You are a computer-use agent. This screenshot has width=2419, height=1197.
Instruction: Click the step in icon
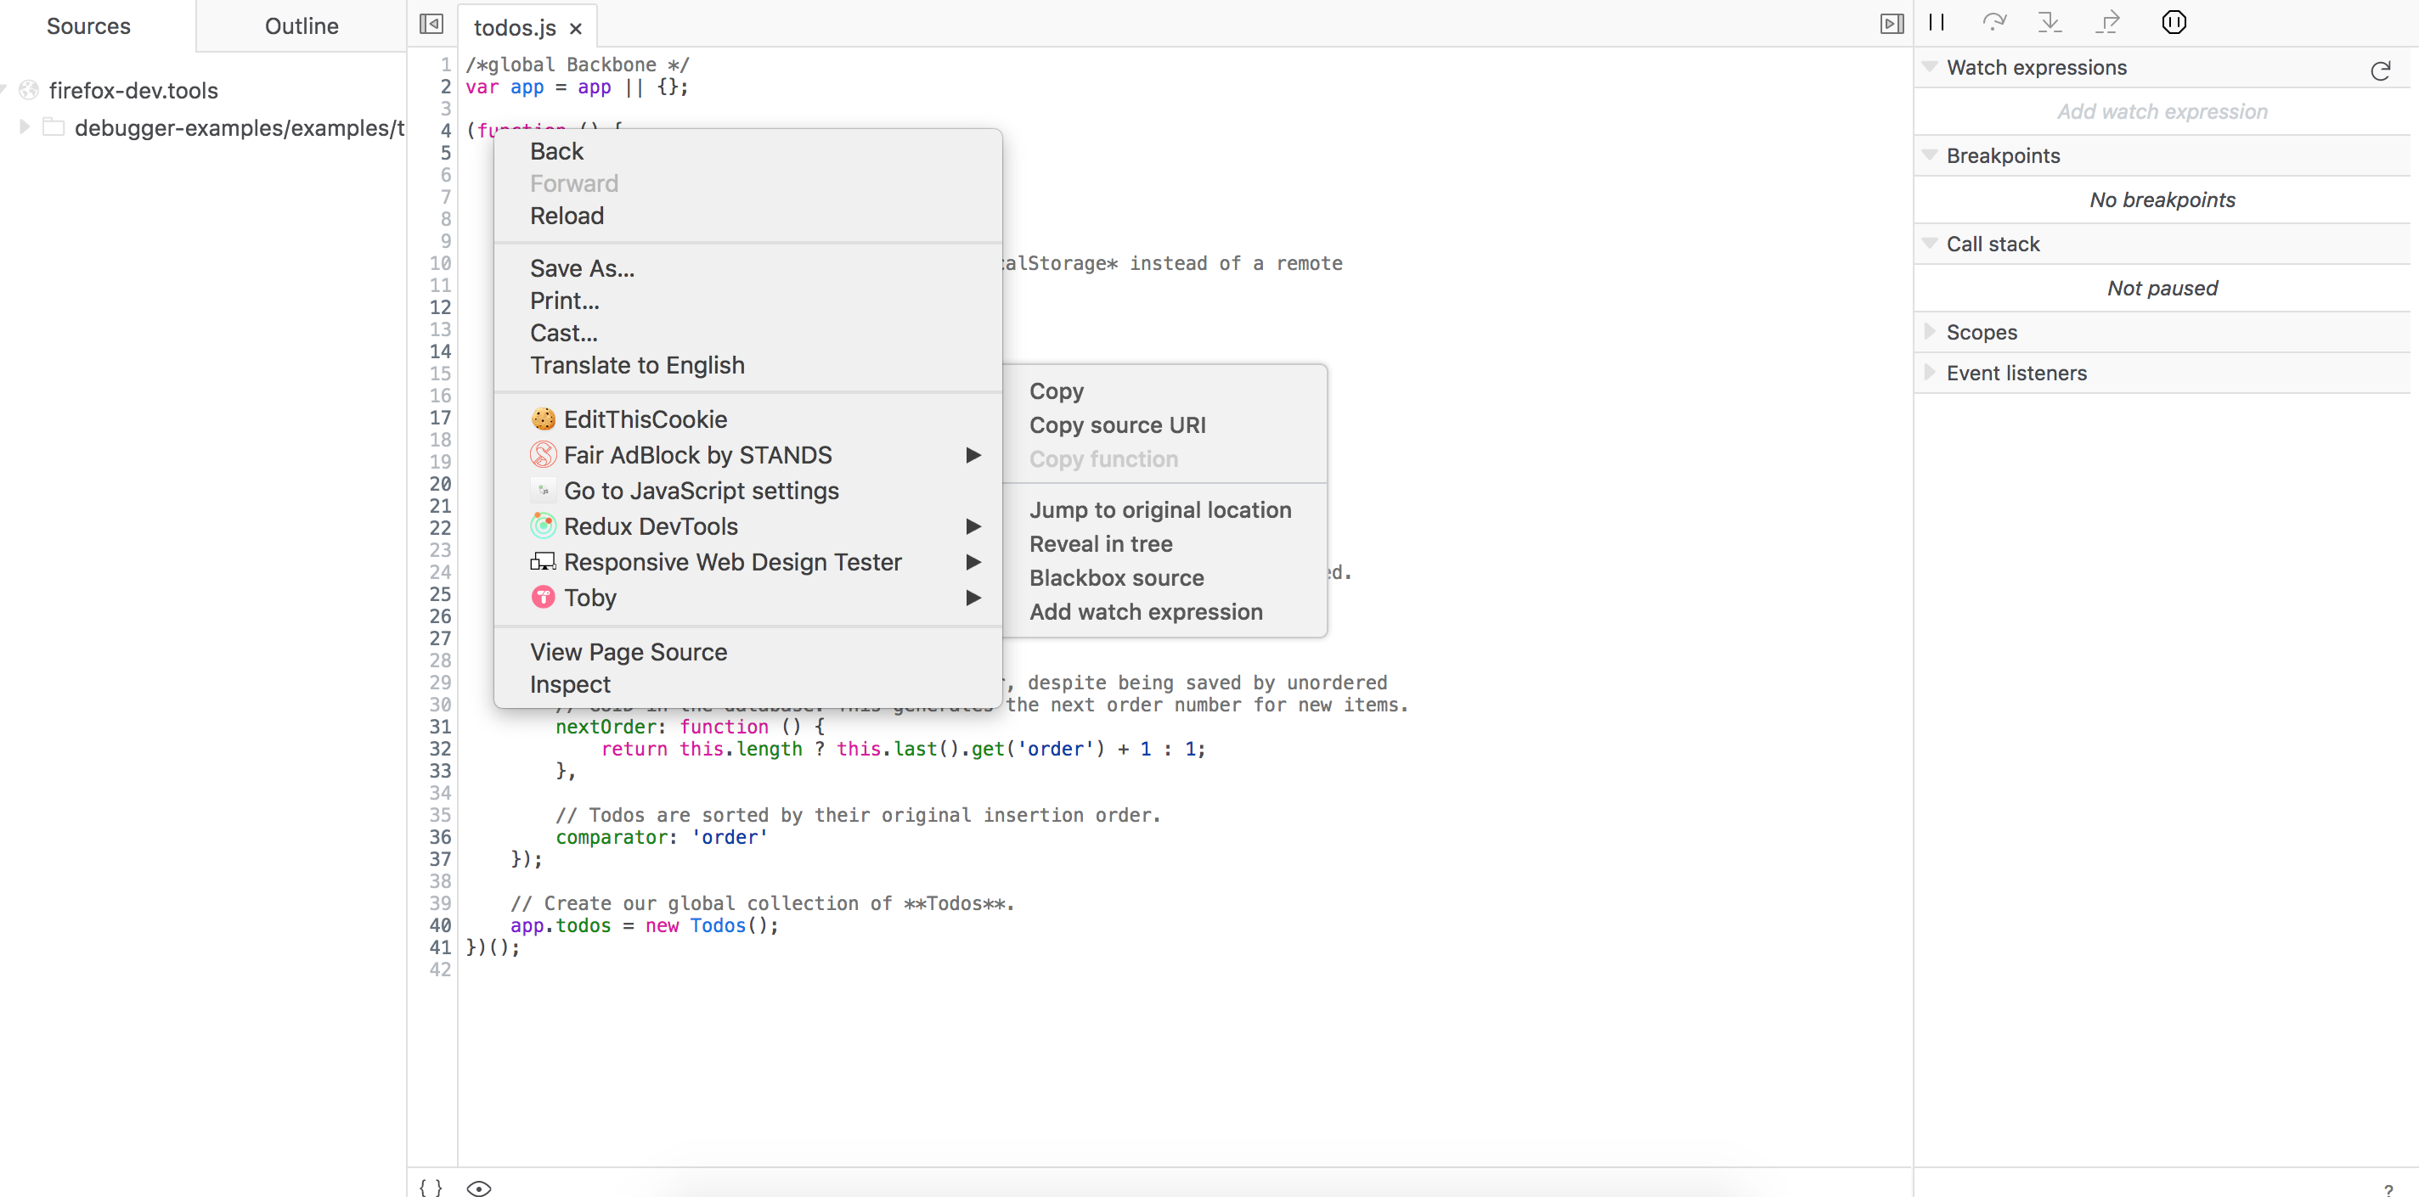pos(2050,23)
